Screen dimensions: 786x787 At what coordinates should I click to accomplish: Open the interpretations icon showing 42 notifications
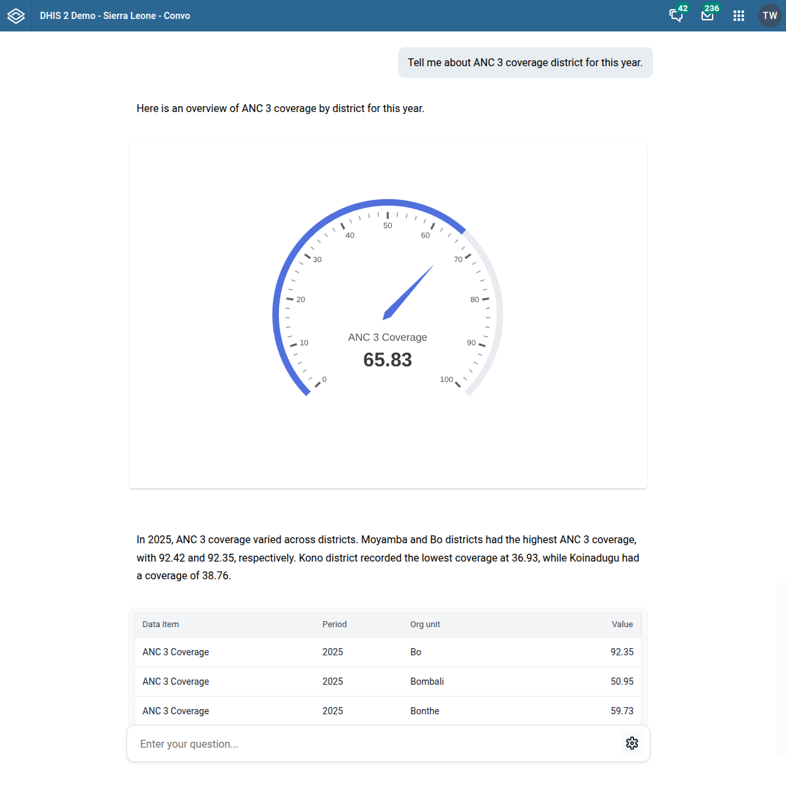pyautogui.click(x=676, y=16)
